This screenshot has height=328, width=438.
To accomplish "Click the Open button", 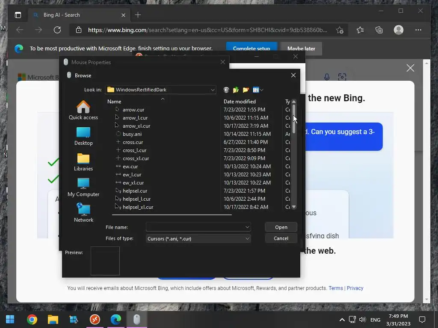I will (x=281, y=227).
